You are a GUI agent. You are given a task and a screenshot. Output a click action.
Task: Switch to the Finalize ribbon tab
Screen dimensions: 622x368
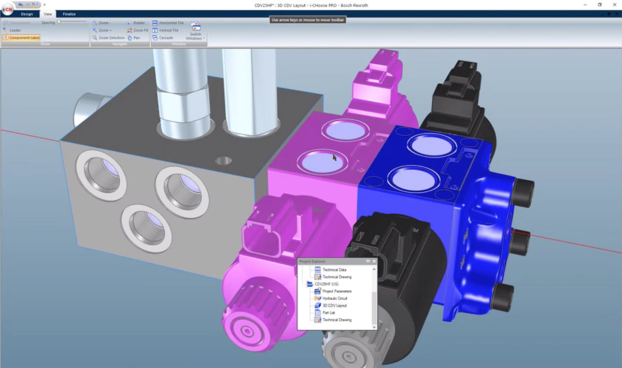click(69, 14)
